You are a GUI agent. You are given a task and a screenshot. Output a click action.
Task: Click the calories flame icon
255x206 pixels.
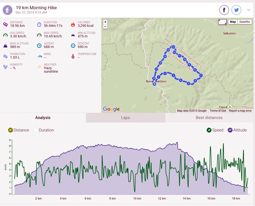pos(73,24)
